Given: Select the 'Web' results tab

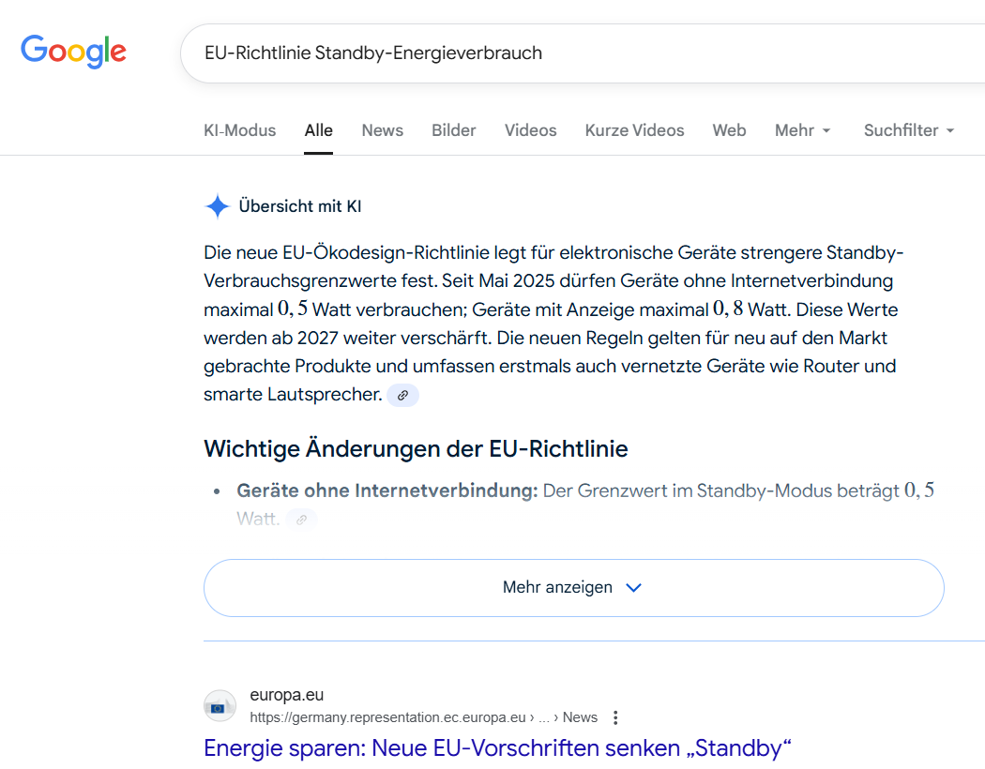Looking at the screenshot, I should [729, 130].
